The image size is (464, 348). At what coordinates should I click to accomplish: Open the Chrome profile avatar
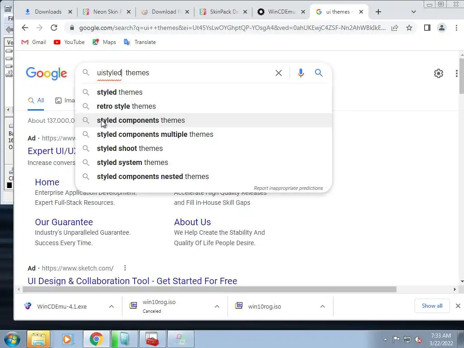(441, 28)
